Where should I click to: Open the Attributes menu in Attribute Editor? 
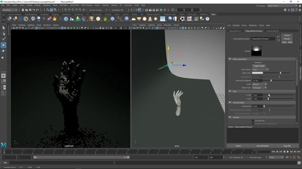click(x=253, y=25)
